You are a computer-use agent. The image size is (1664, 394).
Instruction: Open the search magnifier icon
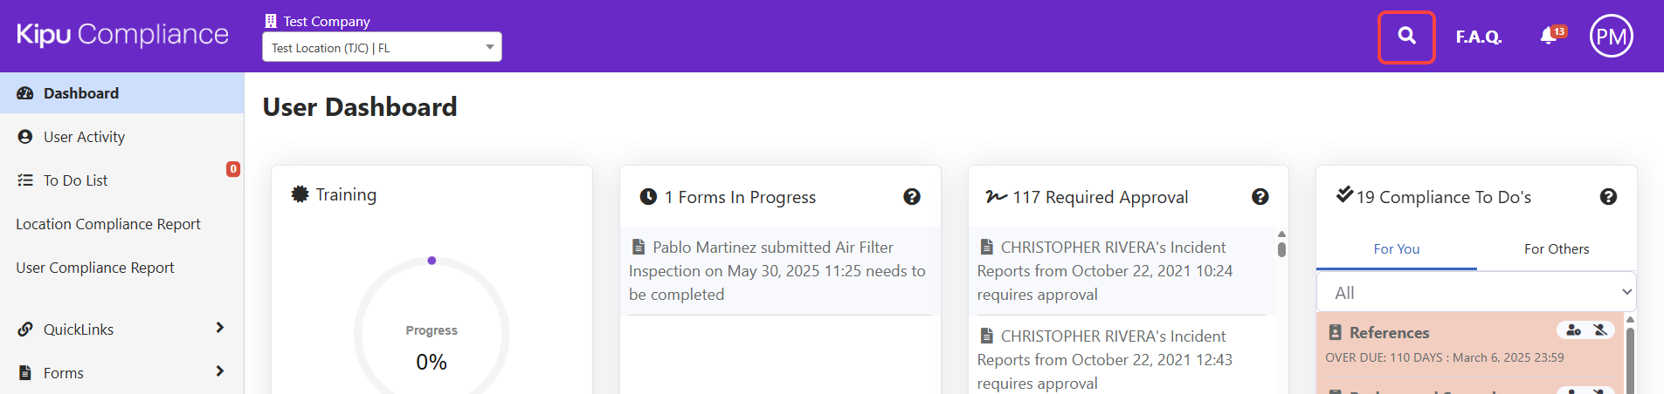[1406, 37]
